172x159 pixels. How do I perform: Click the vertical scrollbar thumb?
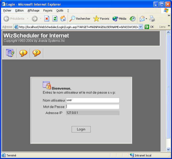pos(168,87)
